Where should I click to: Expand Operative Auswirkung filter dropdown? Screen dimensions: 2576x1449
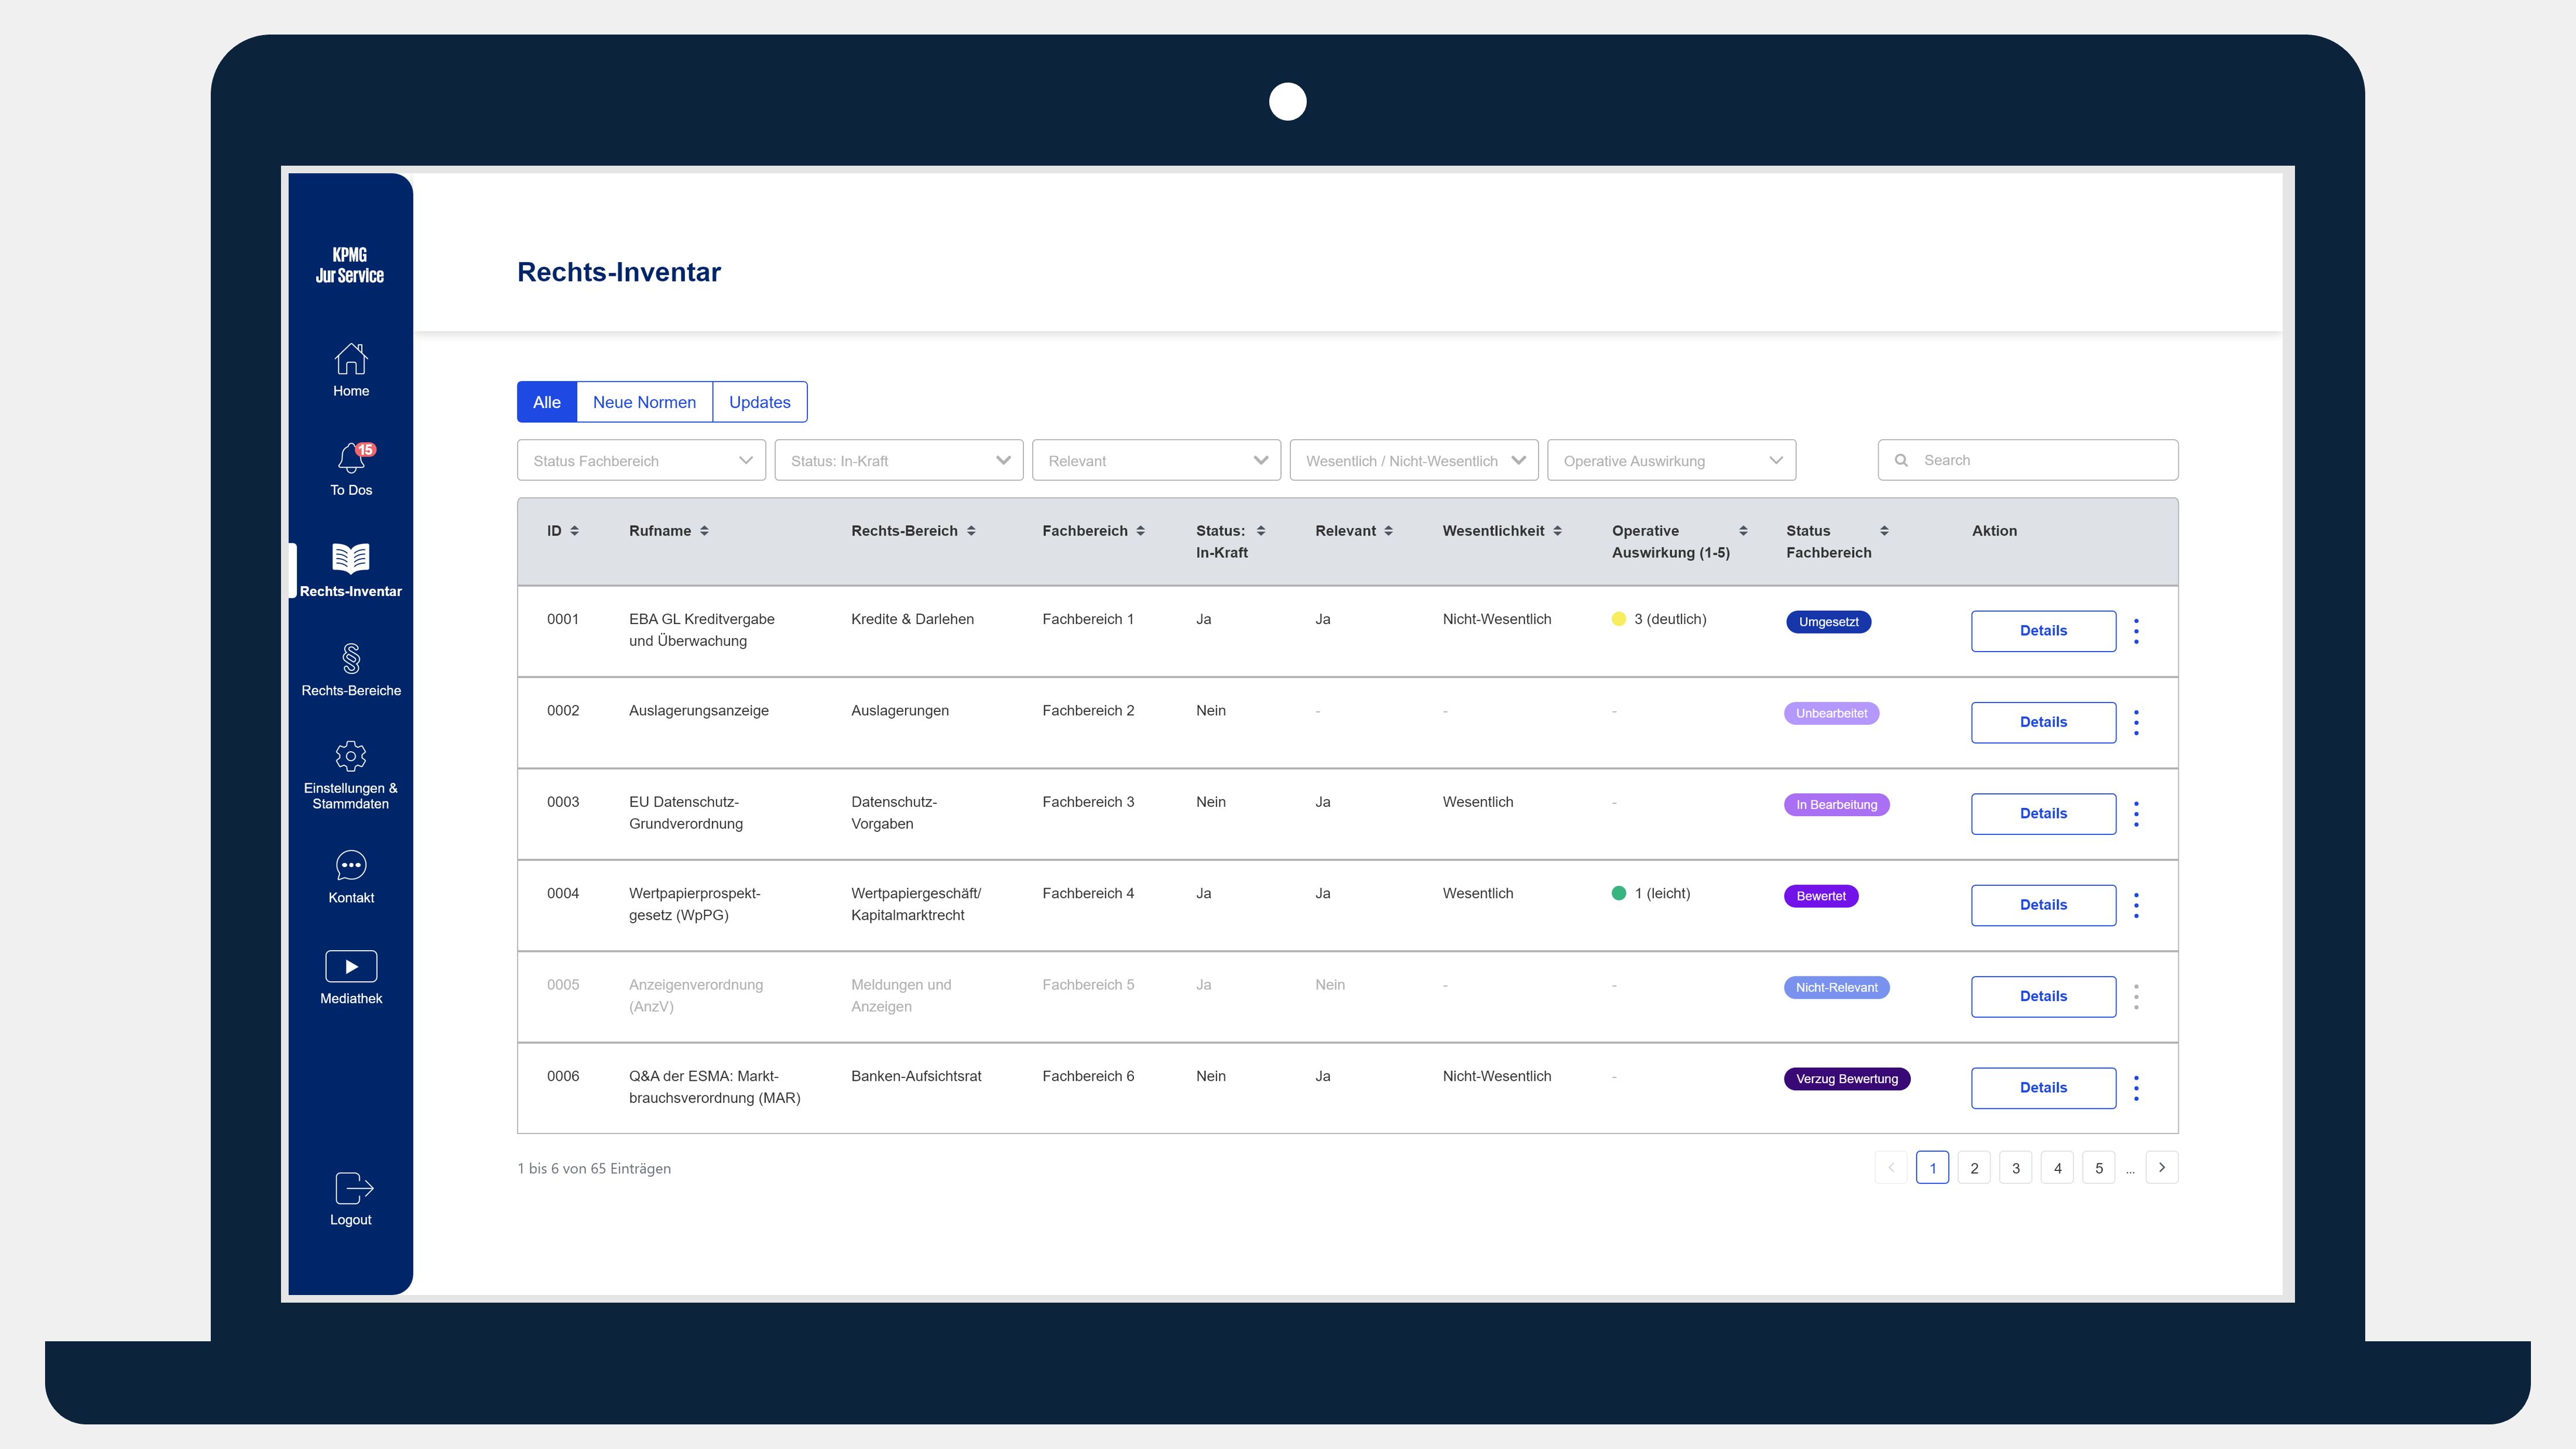tap(1671, 460)
